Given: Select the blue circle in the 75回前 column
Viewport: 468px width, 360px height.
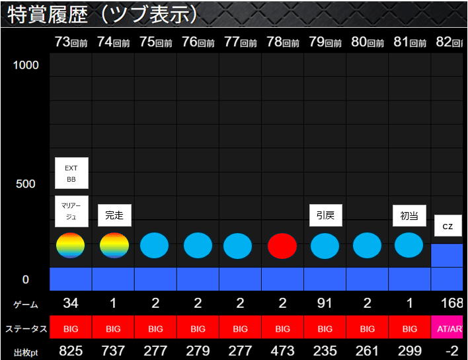Looking at the screenshot, I should [154, 246].
